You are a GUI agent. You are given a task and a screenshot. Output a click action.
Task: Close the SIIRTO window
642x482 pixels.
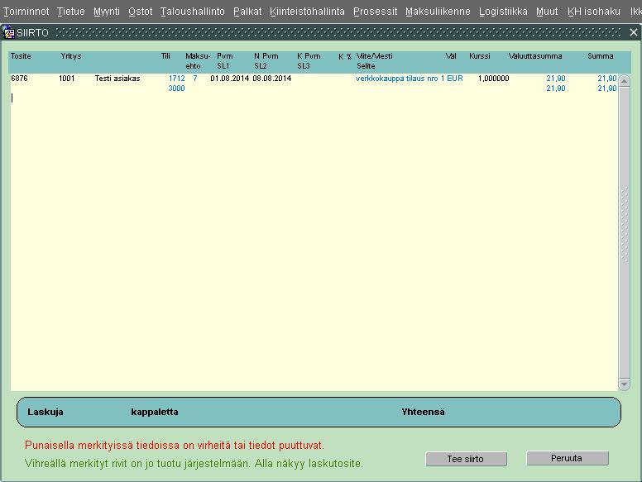pos(634,32)
